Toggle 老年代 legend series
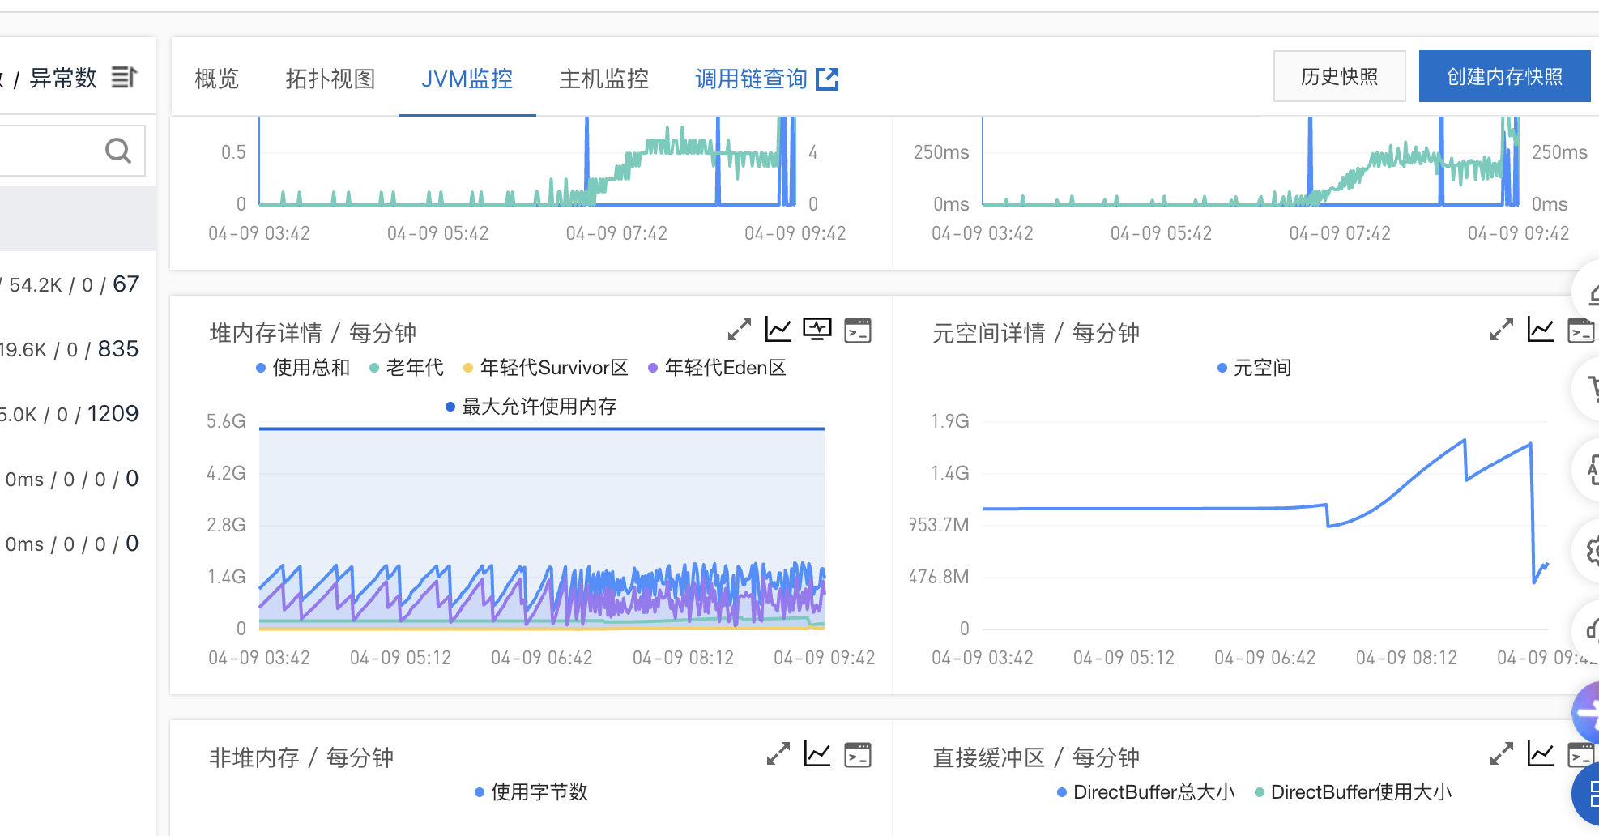The height and width of the screenshot is (836, 1599). [x=407, y=368]
